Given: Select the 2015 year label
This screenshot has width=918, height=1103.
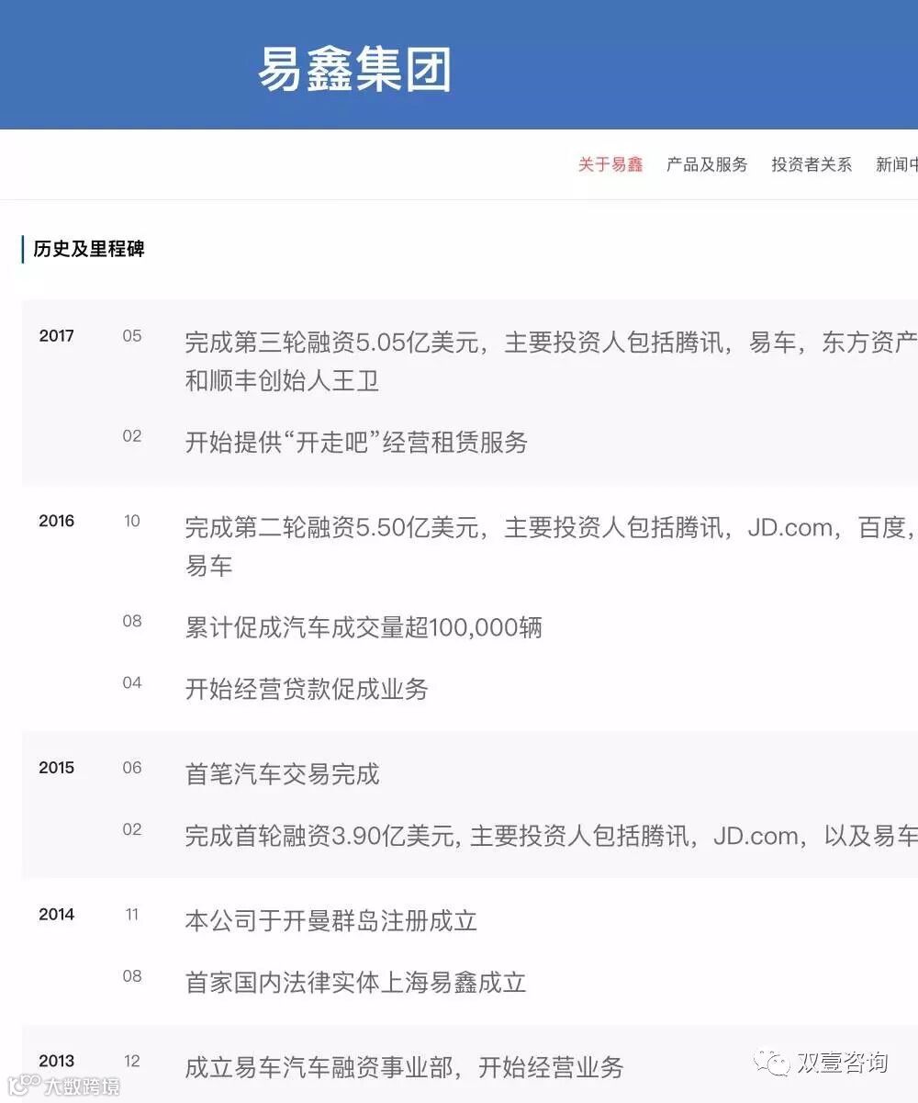Looking at the screenshot, I should coord(56,769).
